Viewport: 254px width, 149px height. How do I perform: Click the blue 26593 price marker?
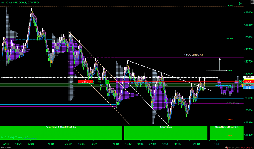pos(248,88)
